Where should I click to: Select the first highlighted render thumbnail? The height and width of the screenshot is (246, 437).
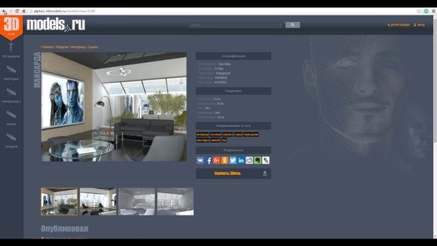click(59, 202)
